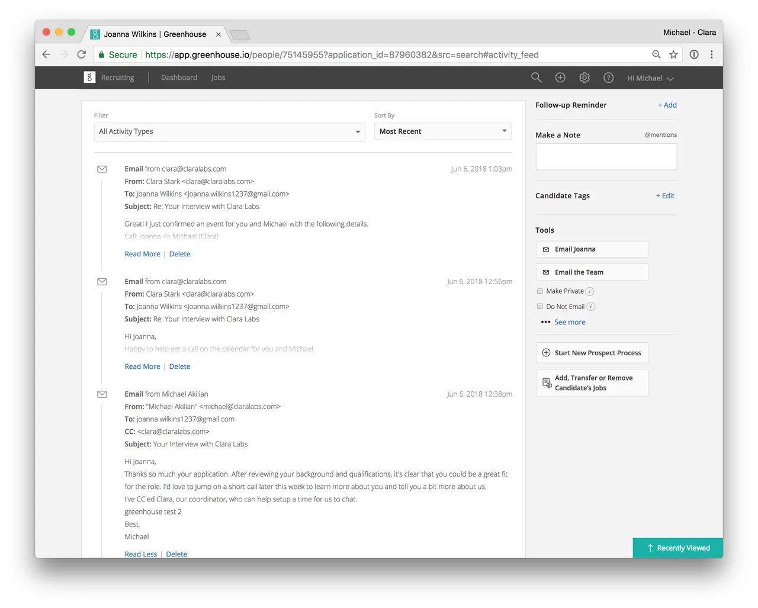Start New Prospect Process
Viewport: 758px width, 608px height.
pyautogui.click(x=592, y=353)
